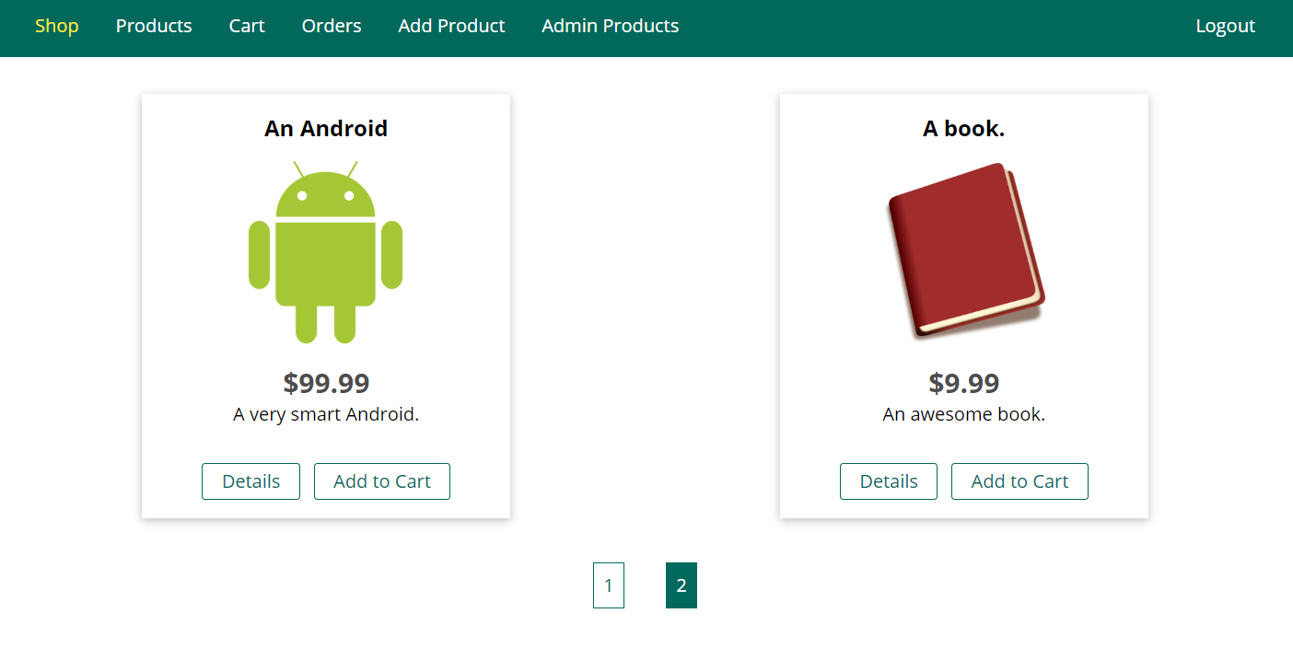1293x648 pixels.
Task: Select the active page 2 button
Action: (681, 585)
